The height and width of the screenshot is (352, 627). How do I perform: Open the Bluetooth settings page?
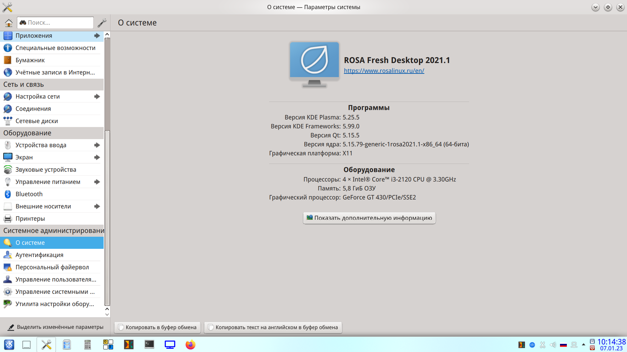[52, 194]
